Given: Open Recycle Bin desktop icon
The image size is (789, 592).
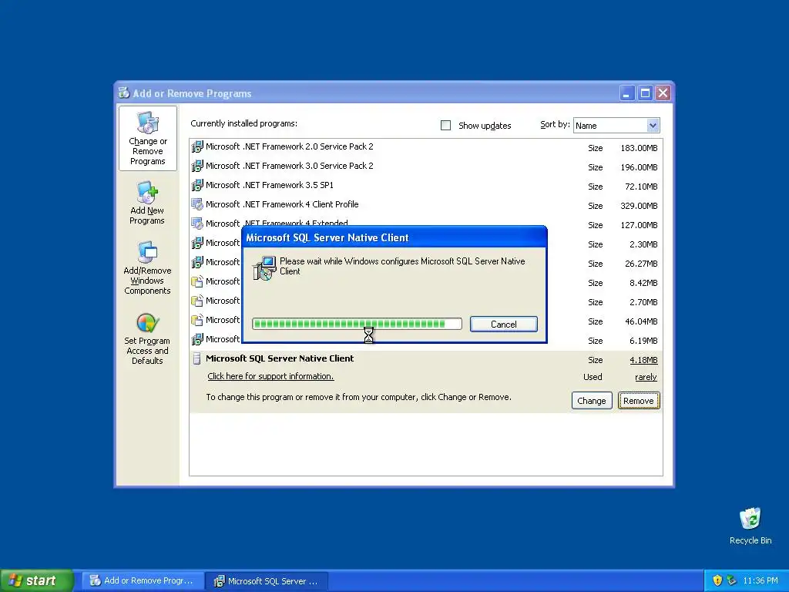Looking at the screenshot, I should pyautogui.click(x=750, y=519).
